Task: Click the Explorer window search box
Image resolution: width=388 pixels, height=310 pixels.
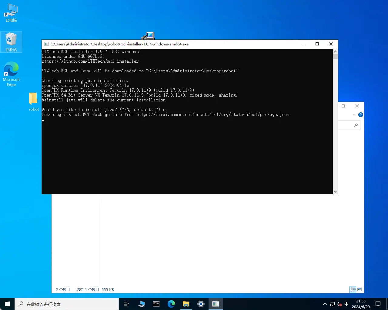Action: coord(349,125)
